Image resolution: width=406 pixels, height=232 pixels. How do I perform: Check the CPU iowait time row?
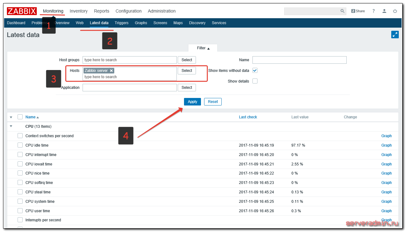point(20,164)
